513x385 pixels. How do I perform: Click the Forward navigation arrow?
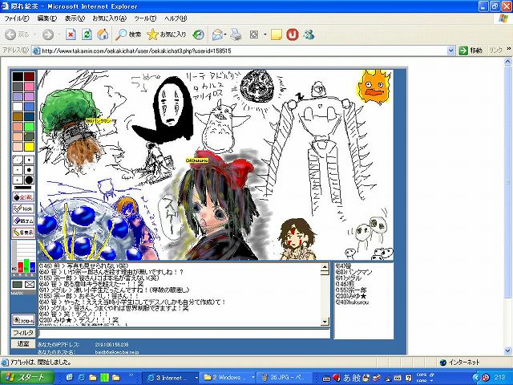coord(48,34)
